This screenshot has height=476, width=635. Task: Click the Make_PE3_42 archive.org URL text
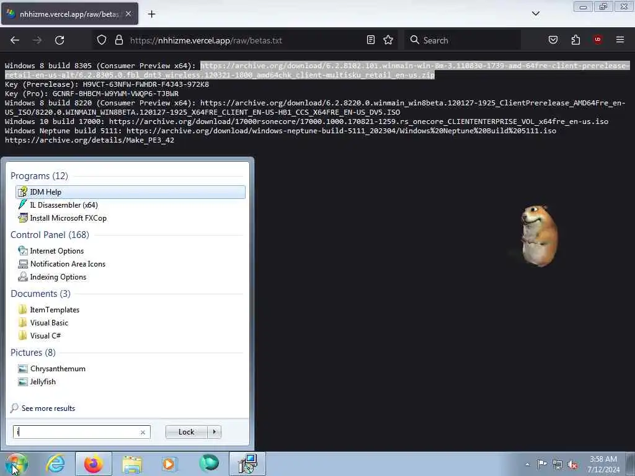point(89,140)
